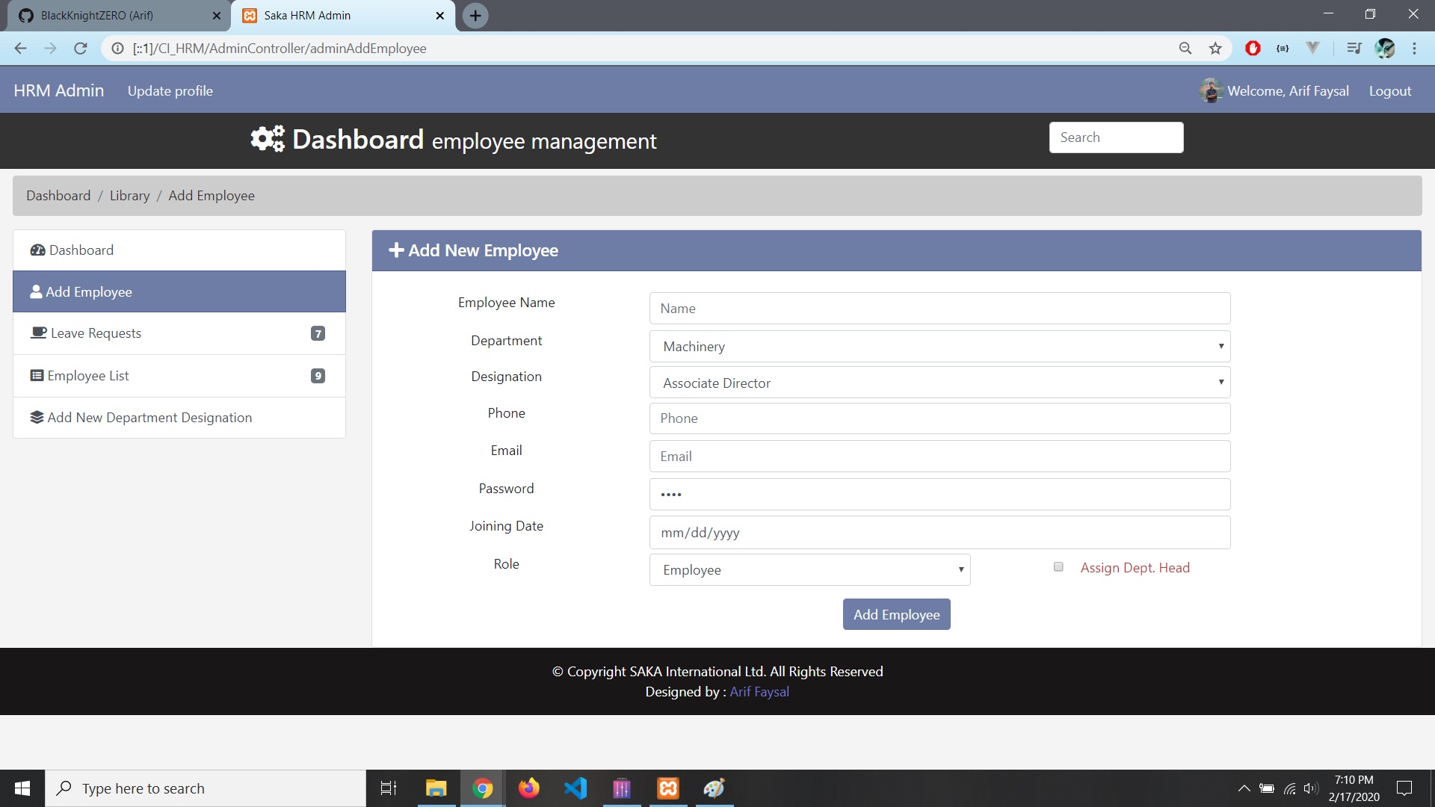This screenshot has height=807, width=1435.
Task: Click the person icon beside Add Employee
Action: [x=35, y=291]
